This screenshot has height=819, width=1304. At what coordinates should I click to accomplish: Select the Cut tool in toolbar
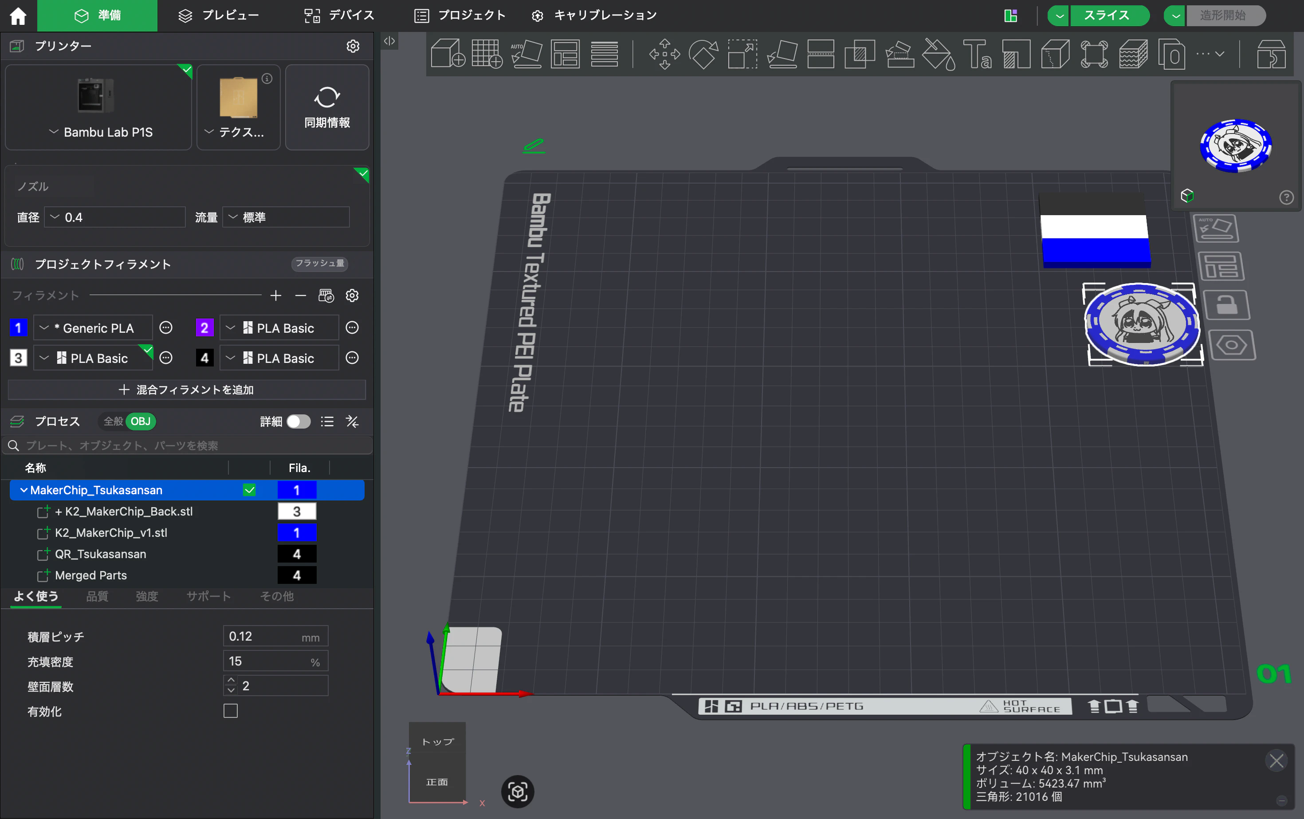(x=821, y=54)
